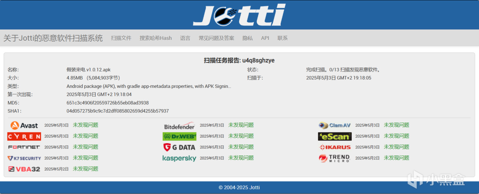This screenshot has width=479, height=194.
Task: Click Trend Micro date 2025年5月2日
Action: coord(367,158)
